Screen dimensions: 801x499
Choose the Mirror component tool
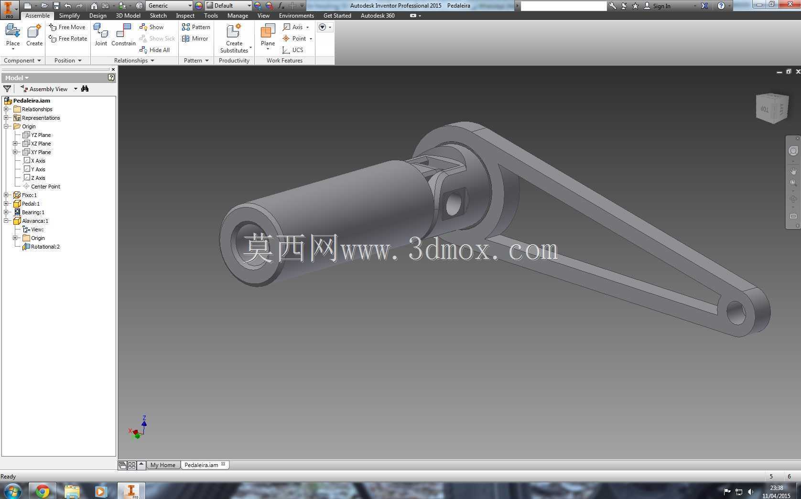point(195,39)
